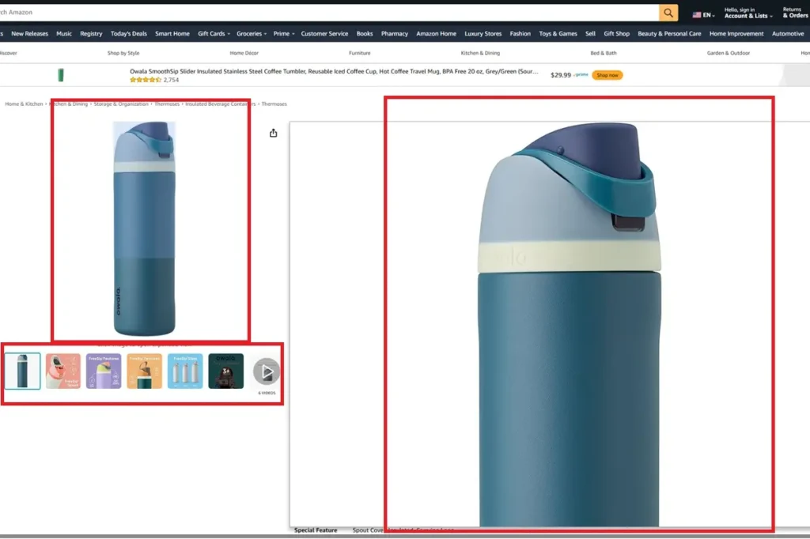This screenshot has height=539, width=810.
Task: Click the Shop now button
Action: pos(607,75)
